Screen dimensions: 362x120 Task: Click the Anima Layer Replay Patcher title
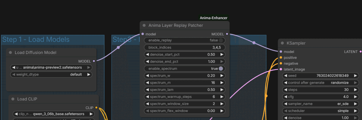(x=176, y=25)
